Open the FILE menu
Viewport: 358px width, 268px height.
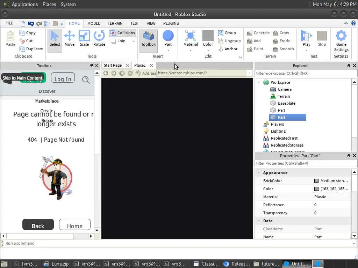click(x=9, y=23)
